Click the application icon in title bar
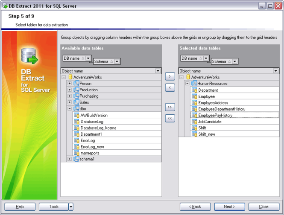 (5, 6)
